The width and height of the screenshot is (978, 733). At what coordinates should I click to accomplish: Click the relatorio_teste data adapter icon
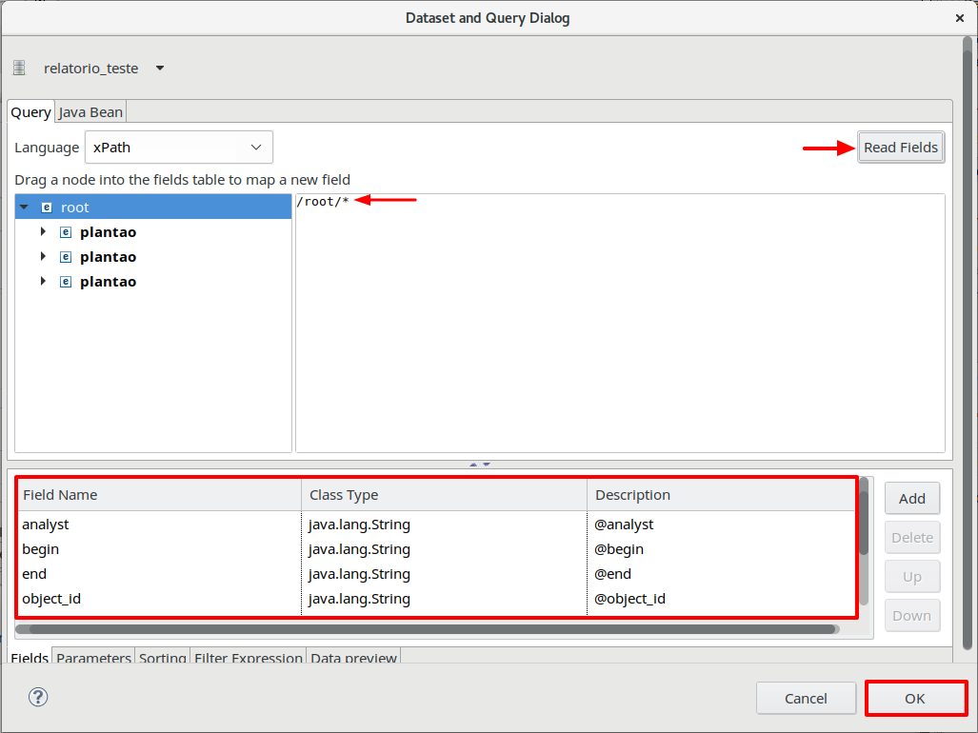tap(19, 68)
